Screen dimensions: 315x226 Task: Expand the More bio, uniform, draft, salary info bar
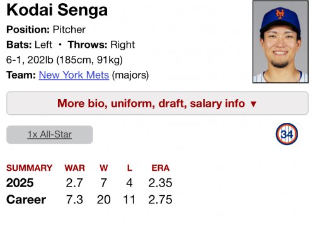tap(157, 103)
